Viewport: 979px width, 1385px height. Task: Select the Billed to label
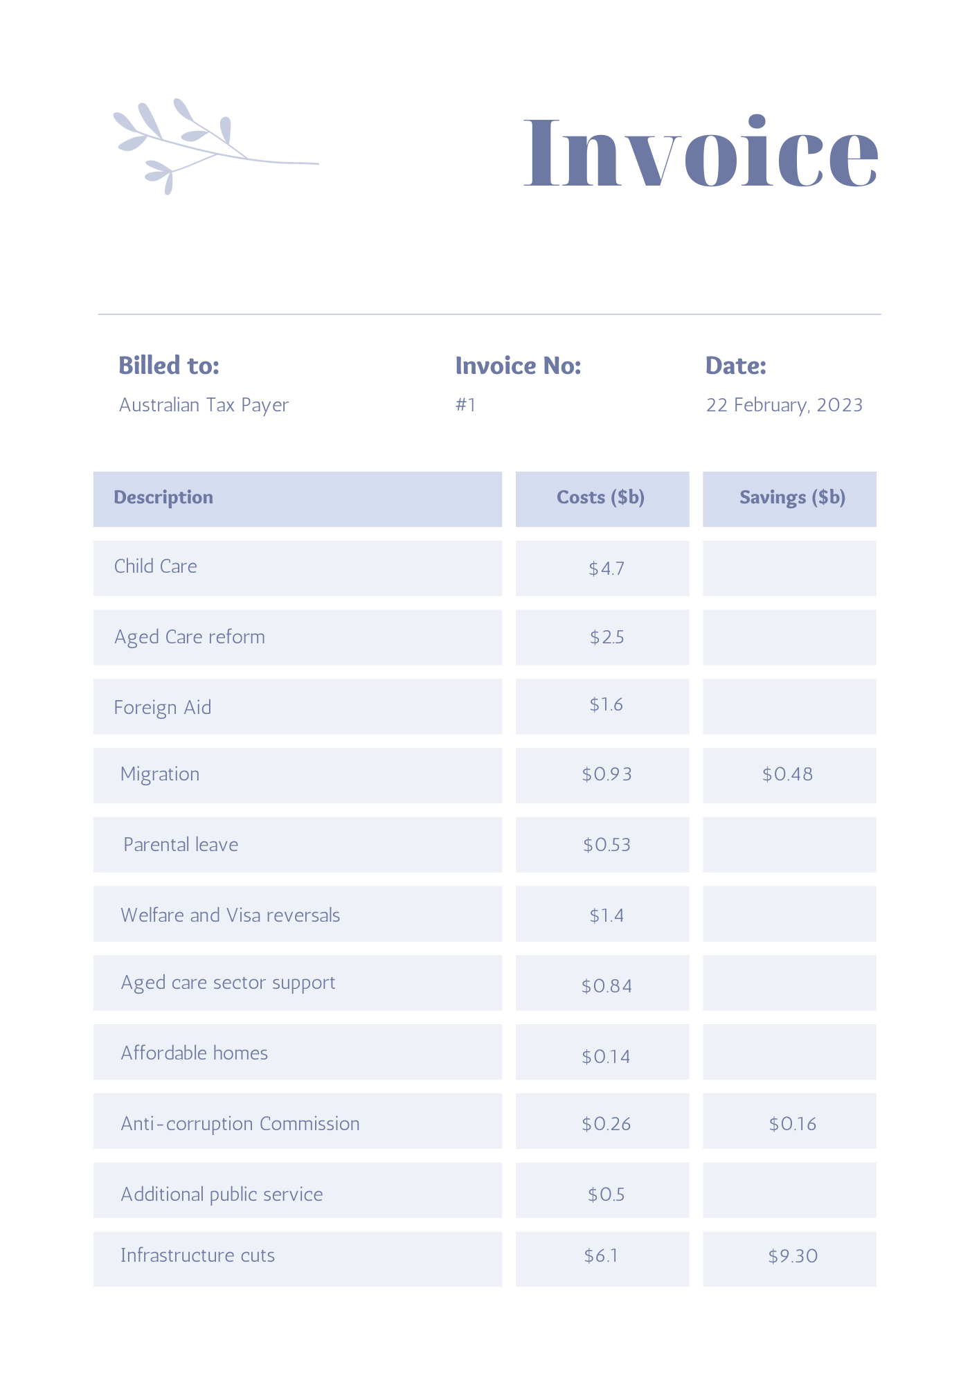(169, 365)
